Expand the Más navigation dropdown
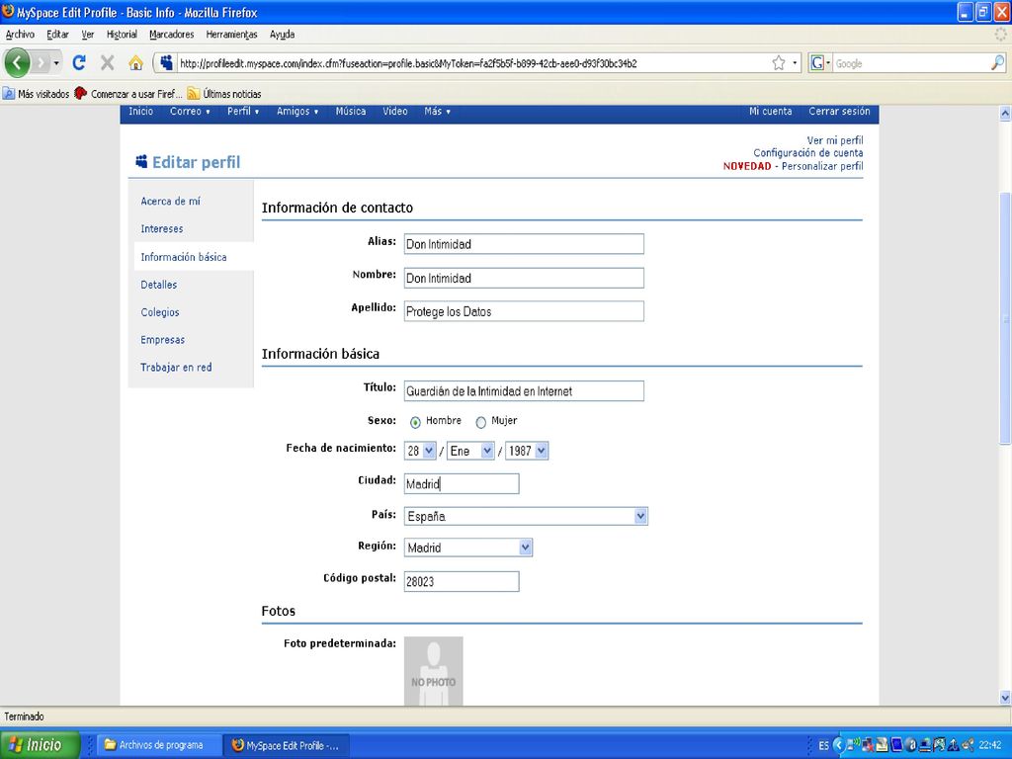Viewport: 1012px width, 759px height. (437, 111)
